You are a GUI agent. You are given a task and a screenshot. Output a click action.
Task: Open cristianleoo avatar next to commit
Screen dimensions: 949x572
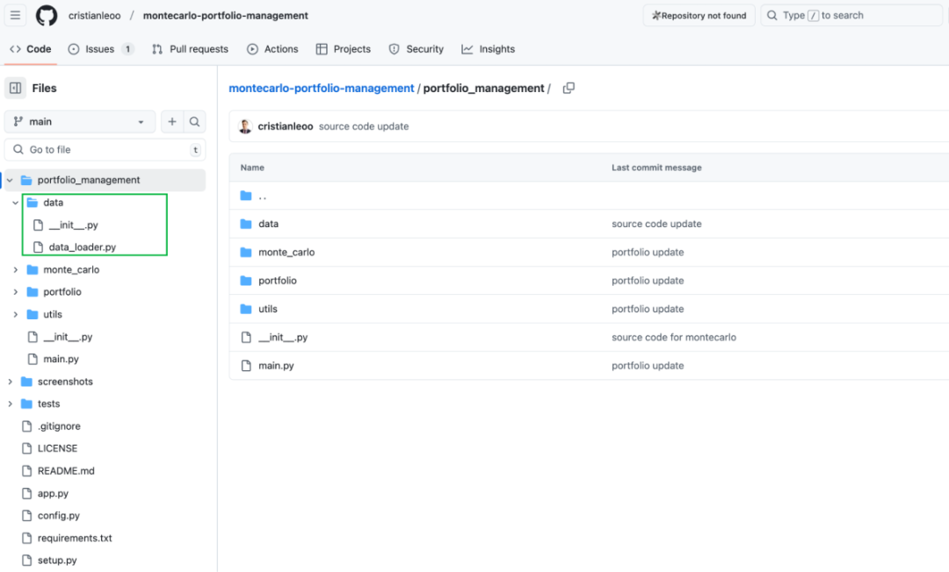tap(245, 126)
